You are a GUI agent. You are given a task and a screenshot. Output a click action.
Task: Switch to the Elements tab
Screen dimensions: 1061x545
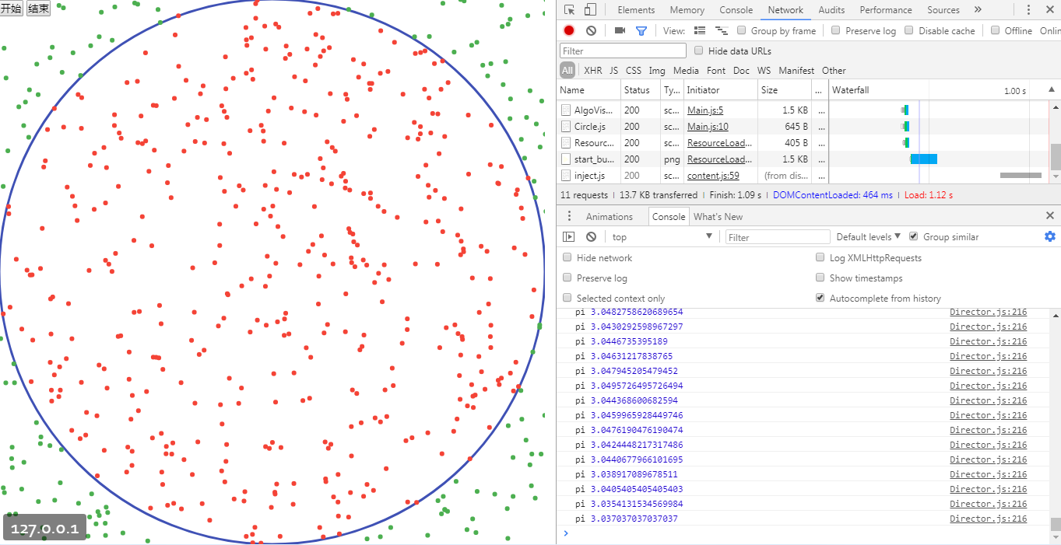click(x=636, y=10)
